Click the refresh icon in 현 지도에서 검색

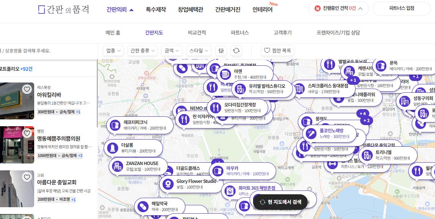click(263, 202)
